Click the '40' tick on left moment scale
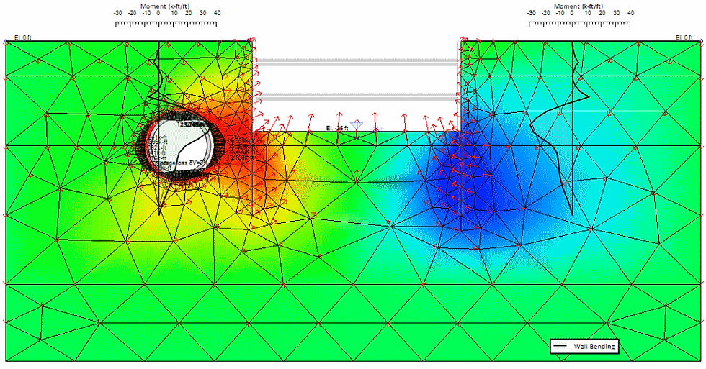Screen dimensions: 706x369 pos(217,13)
